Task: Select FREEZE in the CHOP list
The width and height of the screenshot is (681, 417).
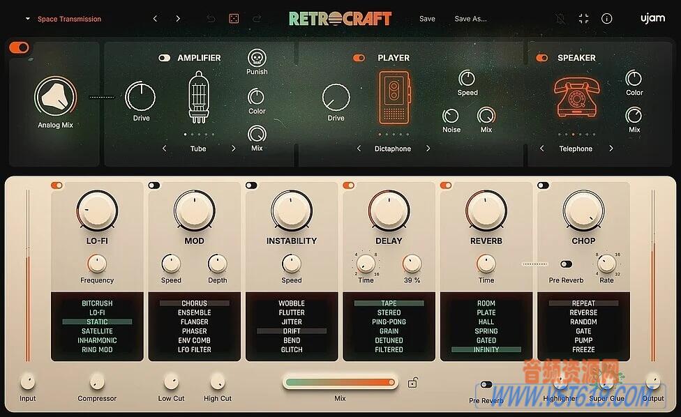Action: [x=583, y=350]
